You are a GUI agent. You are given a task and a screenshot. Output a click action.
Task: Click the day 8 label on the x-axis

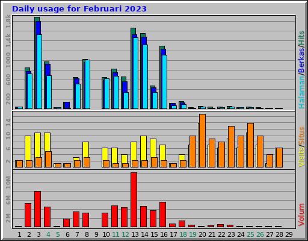tap(87, 234)
